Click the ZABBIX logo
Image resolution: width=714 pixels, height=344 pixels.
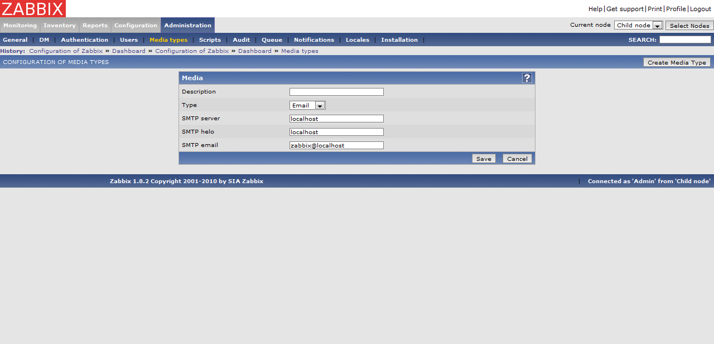click(33, 8)
